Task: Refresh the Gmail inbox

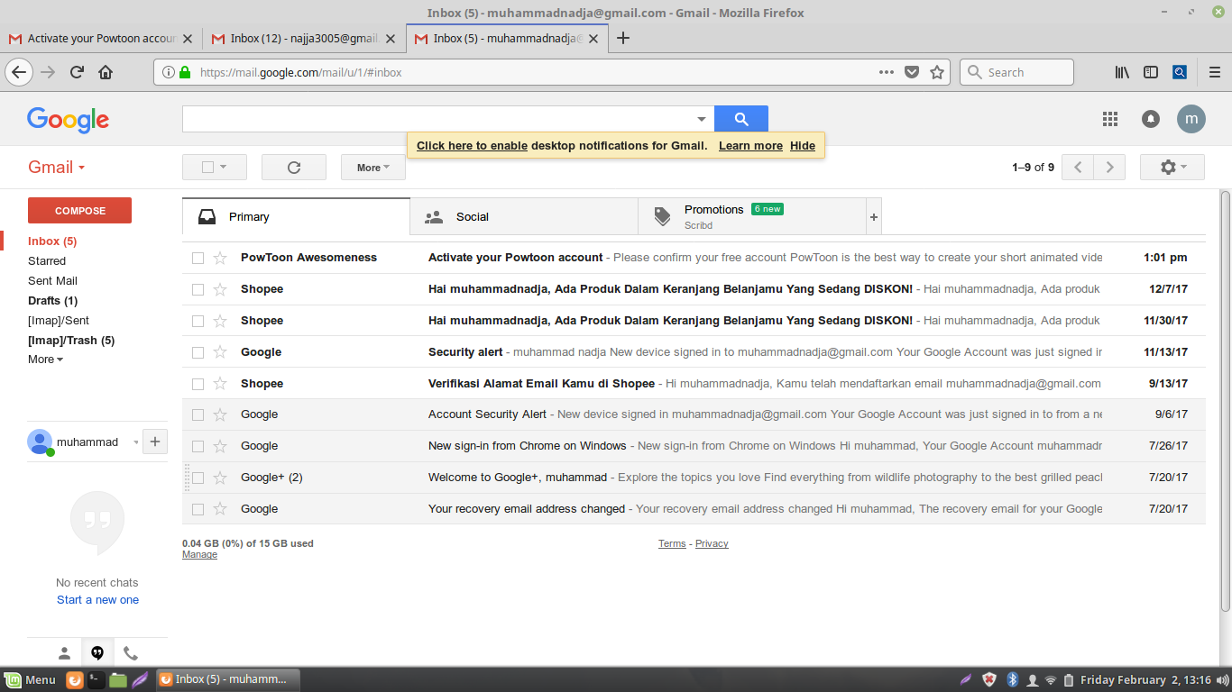Action: (294, 168)
